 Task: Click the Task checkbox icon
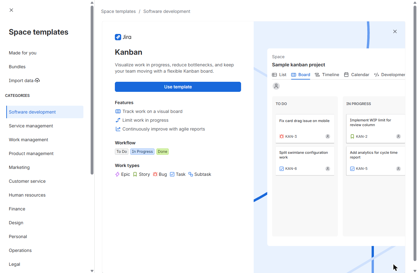172,174
